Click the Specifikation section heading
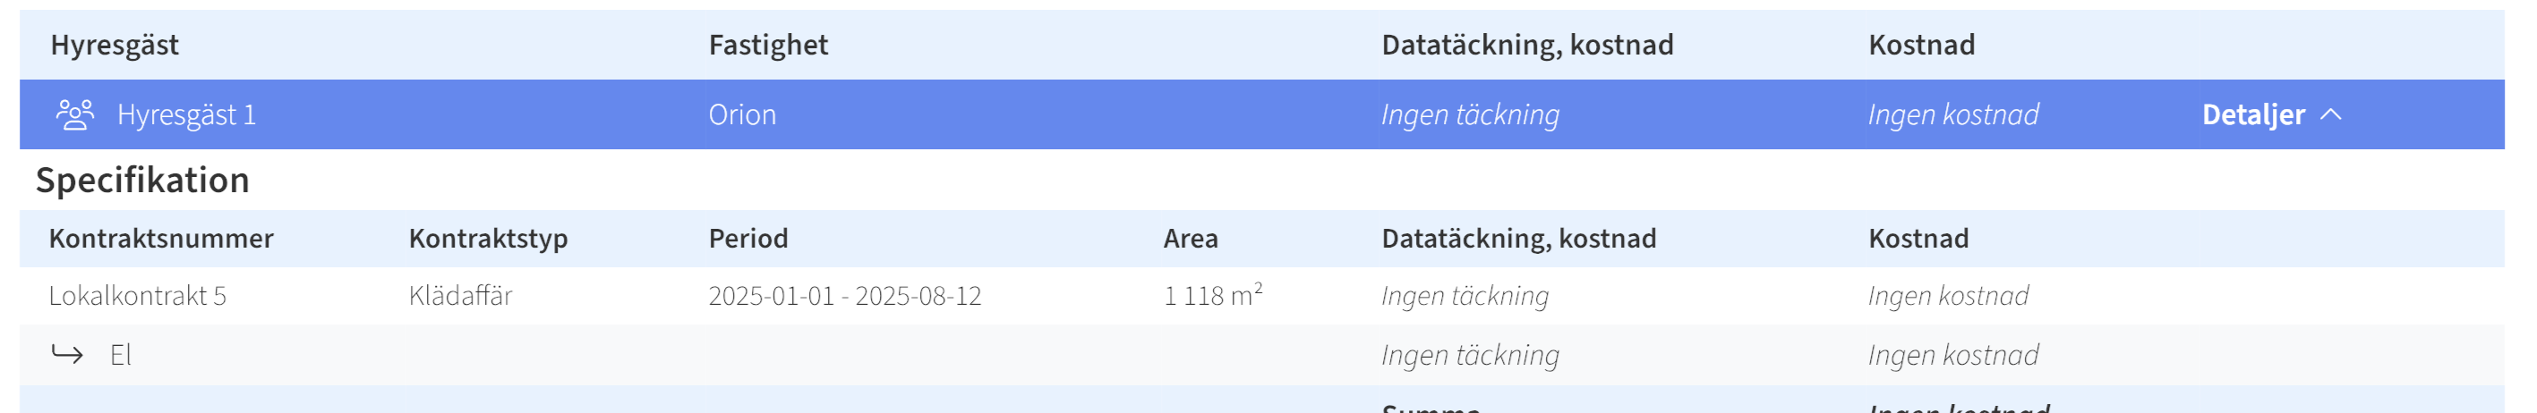Screen dimensions: 2537x413 click(143, 181)
